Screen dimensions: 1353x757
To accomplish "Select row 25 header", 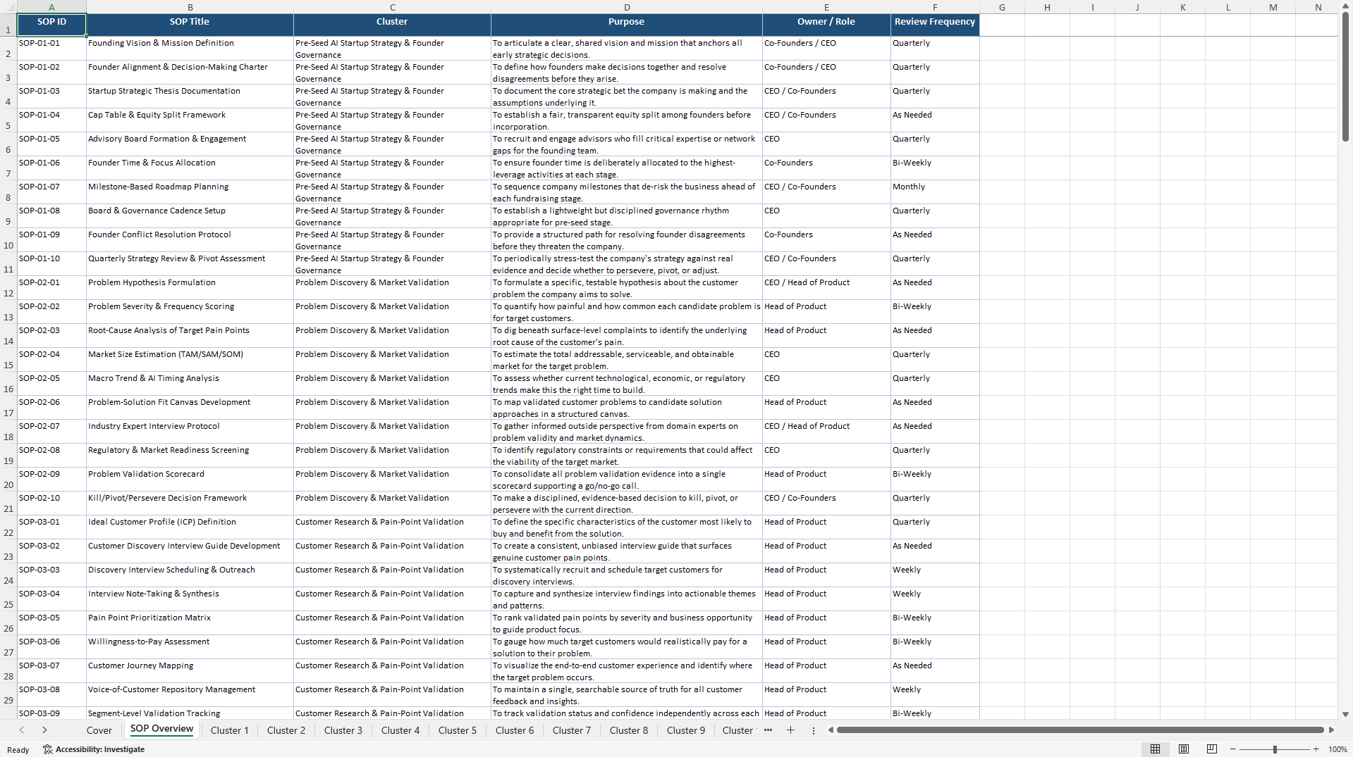I will 8,599.
